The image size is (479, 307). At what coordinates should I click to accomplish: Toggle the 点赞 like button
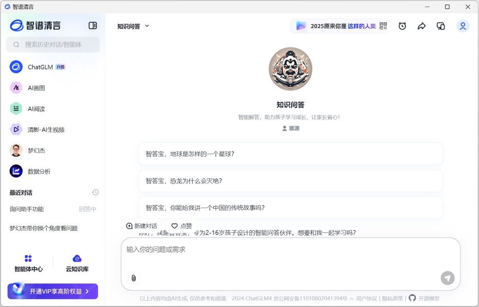pos(182,226)
